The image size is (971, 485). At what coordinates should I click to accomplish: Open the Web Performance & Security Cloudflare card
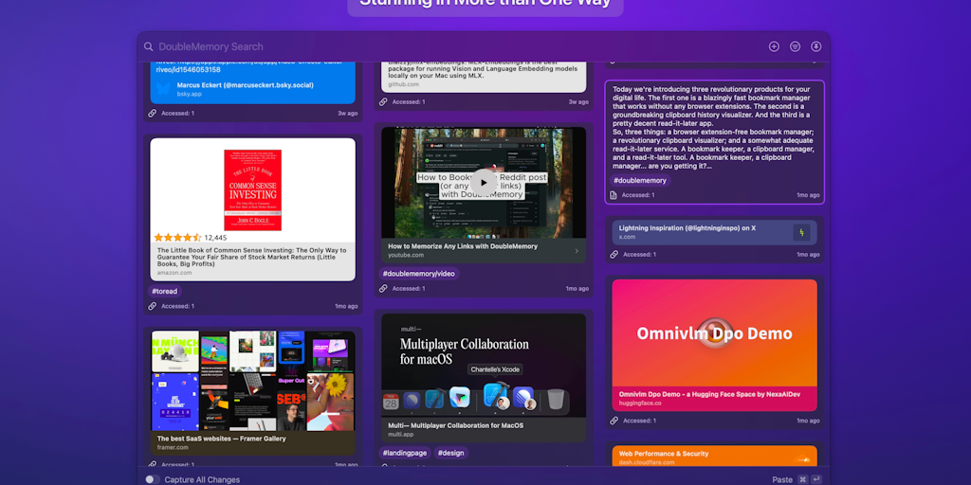715,457
